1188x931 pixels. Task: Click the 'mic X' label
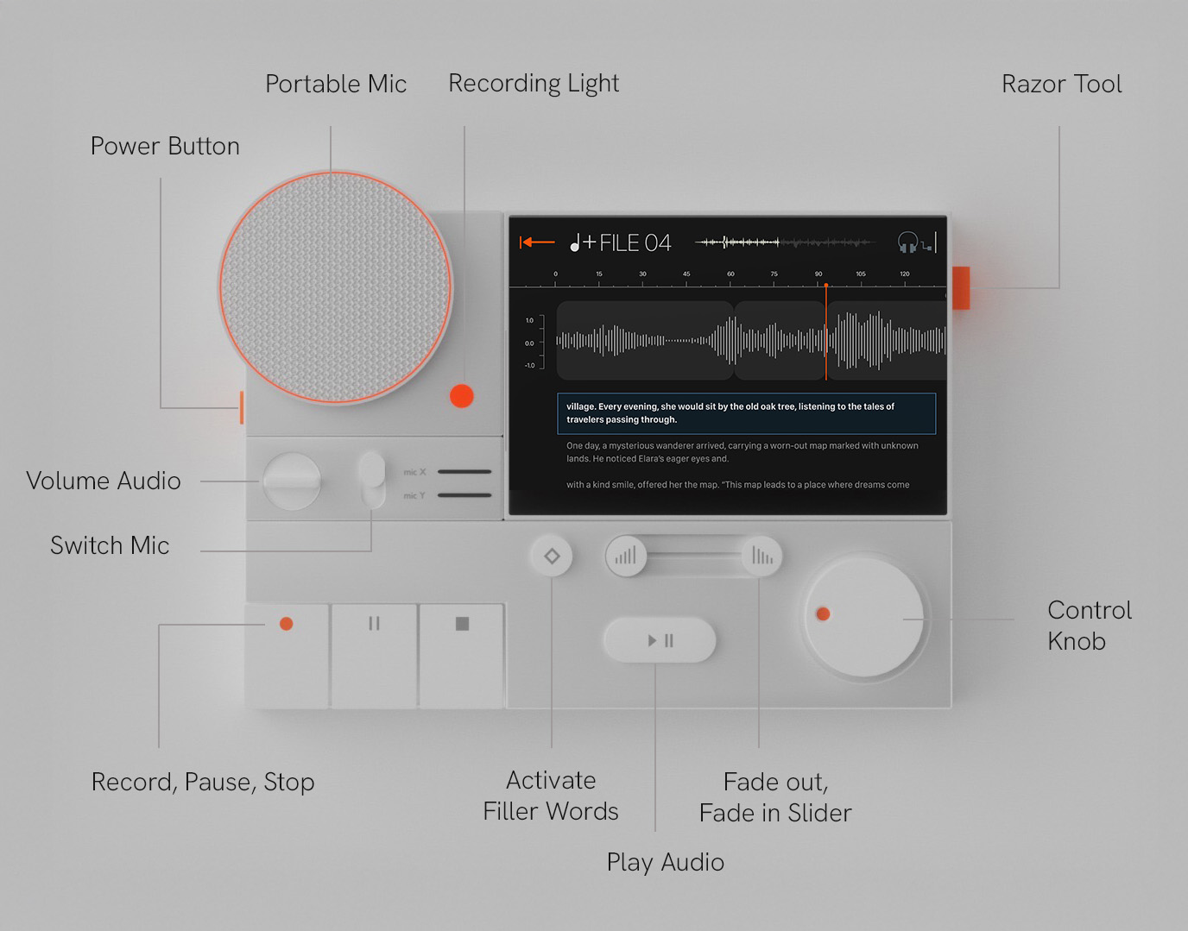[x=414, y=472]
